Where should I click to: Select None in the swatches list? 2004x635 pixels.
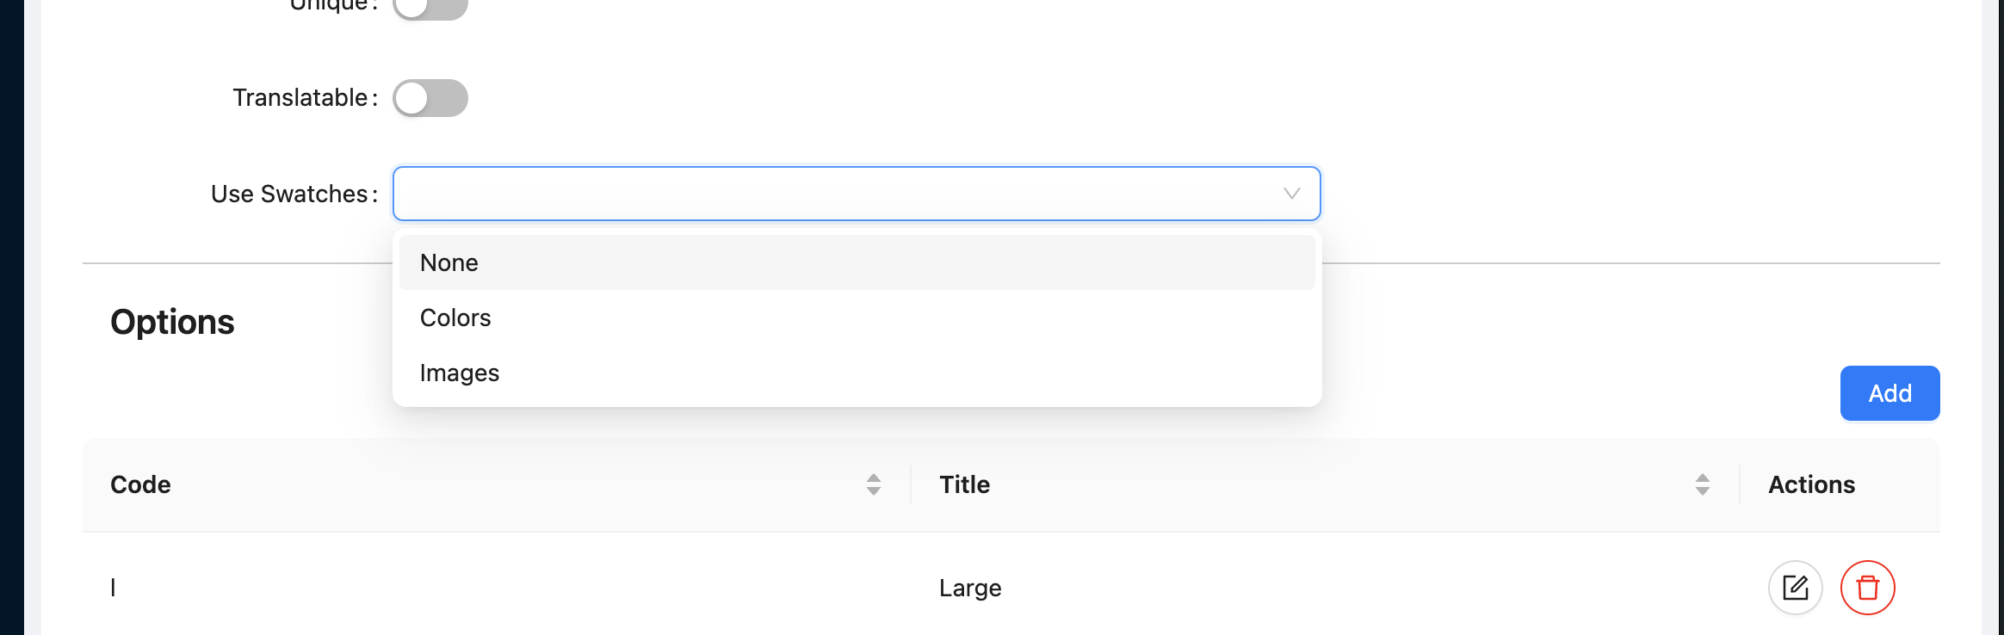(449, 262)
